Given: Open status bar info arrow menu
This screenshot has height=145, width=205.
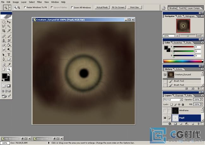Looking at the screenshot, I should [49, 143].
